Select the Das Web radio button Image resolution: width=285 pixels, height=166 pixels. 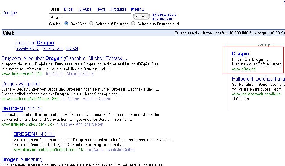(x=66, y=24)
